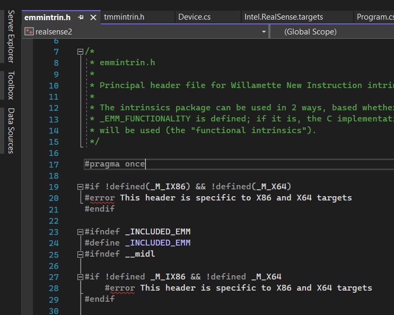Click the #error directive on line 20
The height and width of the screenshot is (315, 394).
[100, 198]
